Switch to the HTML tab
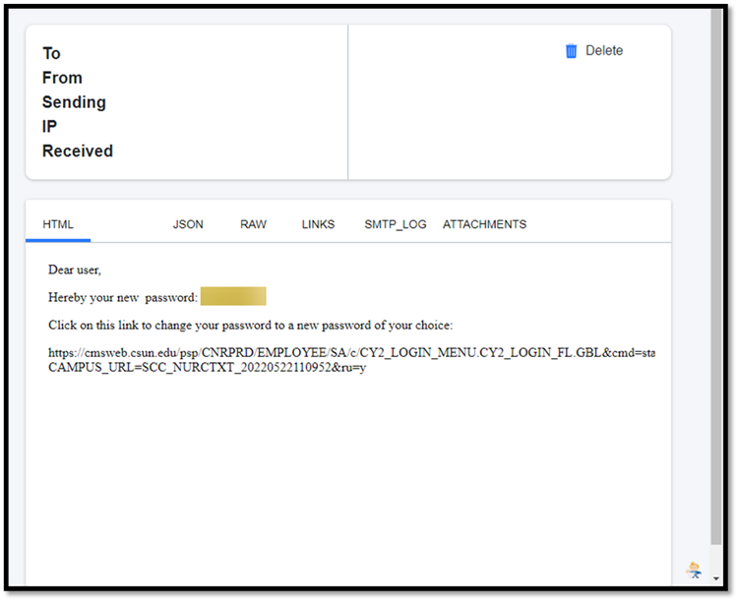The height and width of the screenshot is (601, 738). pyautogui.click(x=58, y=224)
